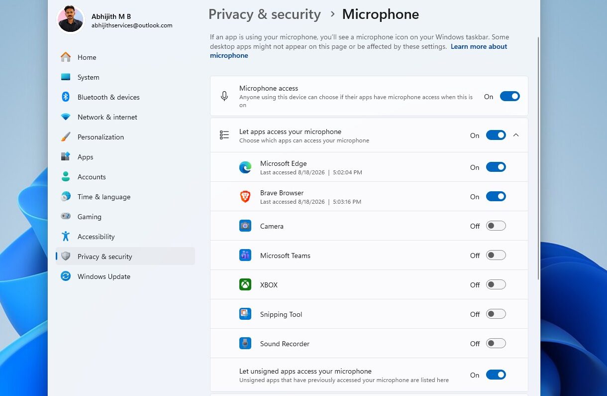This screenshot has width=607, height=396.
Task: Click the Snipping Tool app icon
Action: 245,314
